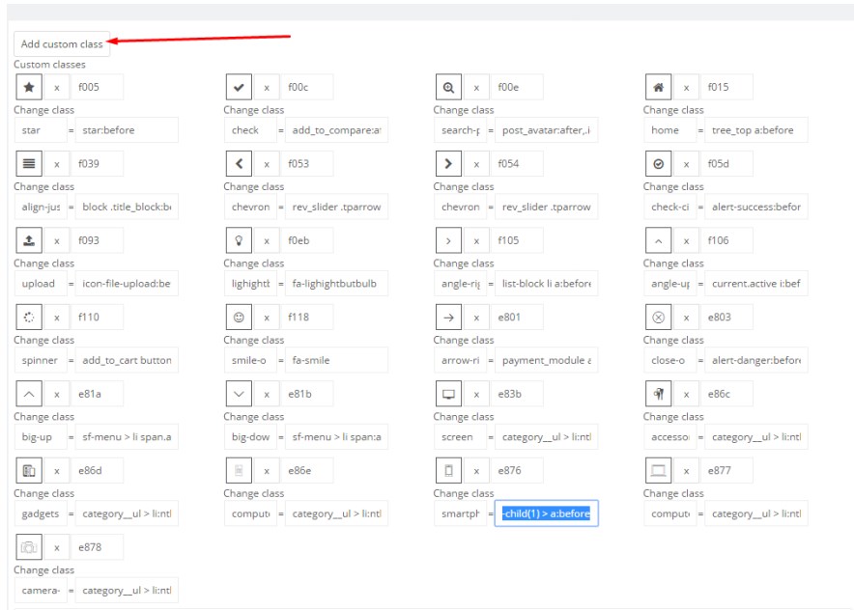
Task: Edit the e801 code field
Action: click(x=517, y=317)
